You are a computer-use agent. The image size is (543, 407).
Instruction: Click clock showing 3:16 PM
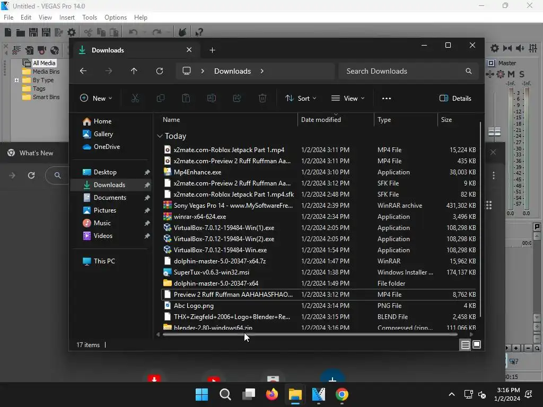click(508, 390)
